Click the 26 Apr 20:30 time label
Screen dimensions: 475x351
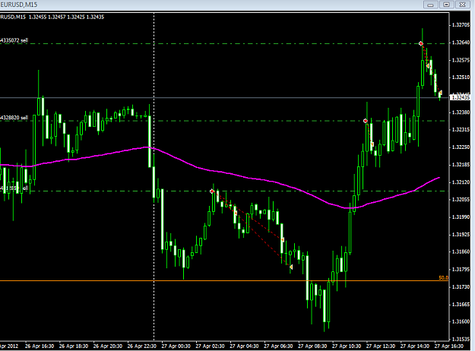[108, 346]
